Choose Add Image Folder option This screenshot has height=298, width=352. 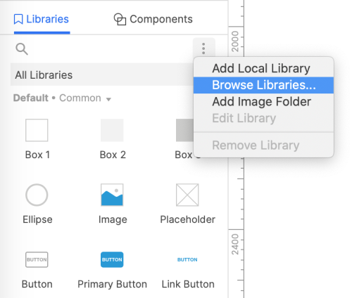pyautogui.click(x=263, y=102)
